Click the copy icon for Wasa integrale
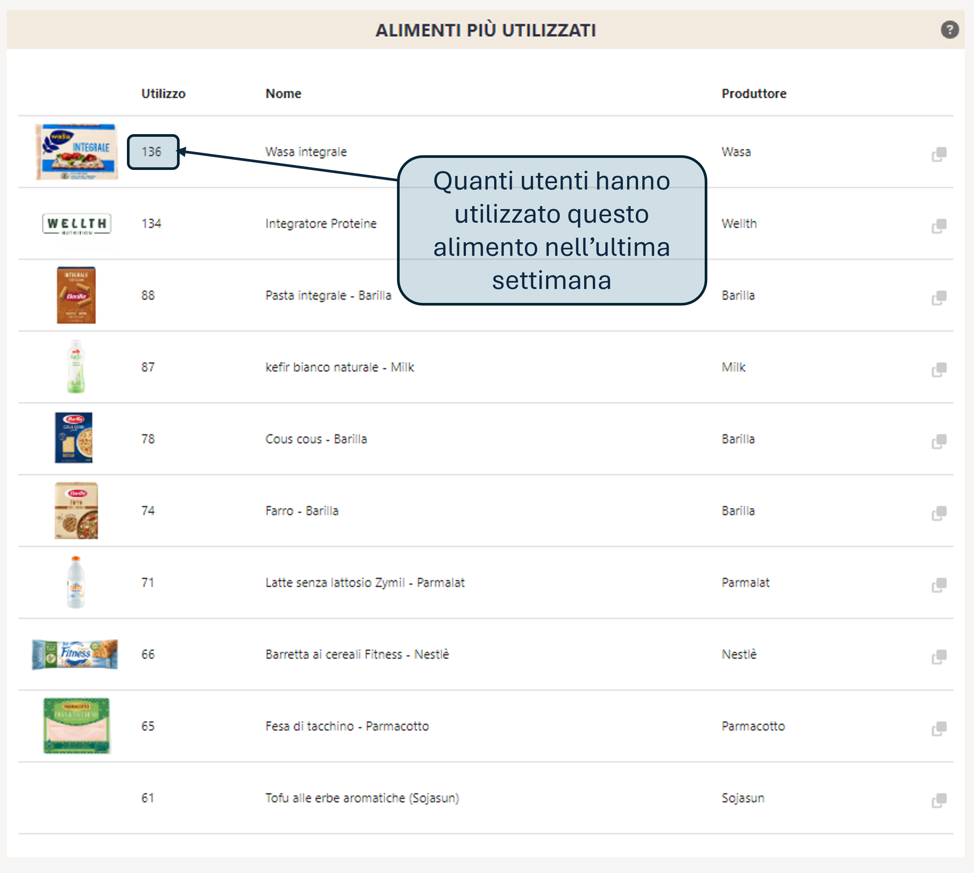 pos(939,154)
